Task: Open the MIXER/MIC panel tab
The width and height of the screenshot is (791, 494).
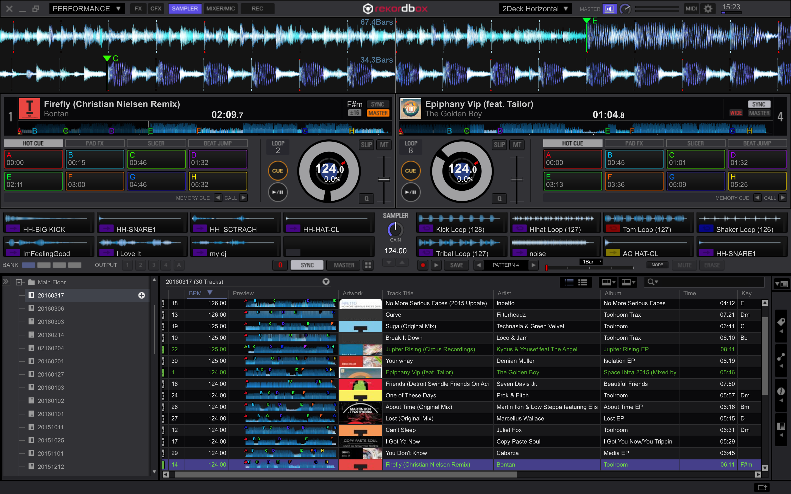Action: point(220,9)
